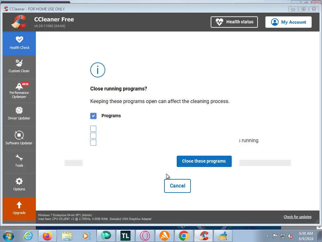Launch Windows Media Player from the taskbar
The image size is (322, 242).
[x=86, y=236]
